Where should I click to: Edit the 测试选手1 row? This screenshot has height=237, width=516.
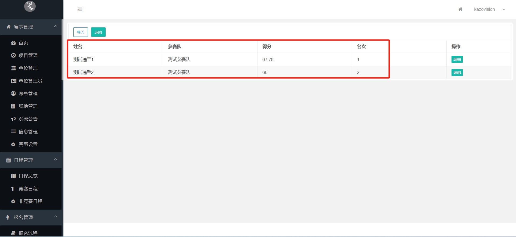coord(457,59)
